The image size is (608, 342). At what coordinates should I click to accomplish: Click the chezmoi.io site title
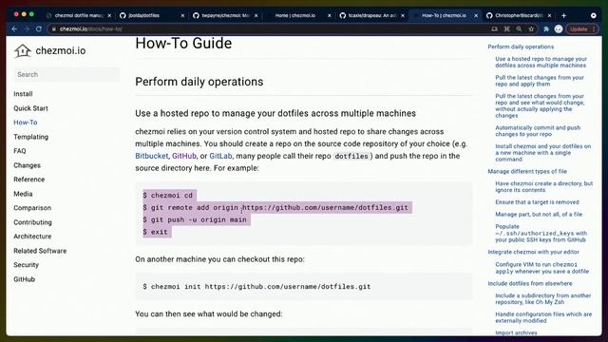tap(61, 50)
